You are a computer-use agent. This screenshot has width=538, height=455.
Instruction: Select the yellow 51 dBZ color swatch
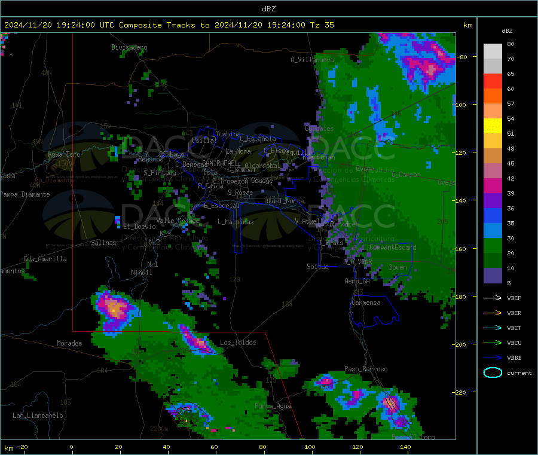[x=493, y=126]
